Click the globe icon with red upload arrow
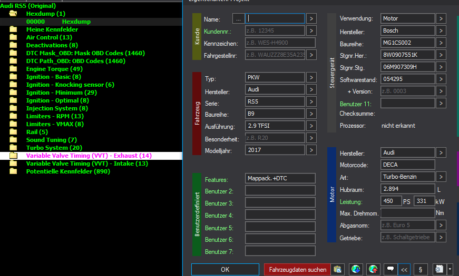 click(x=374, y=270)
